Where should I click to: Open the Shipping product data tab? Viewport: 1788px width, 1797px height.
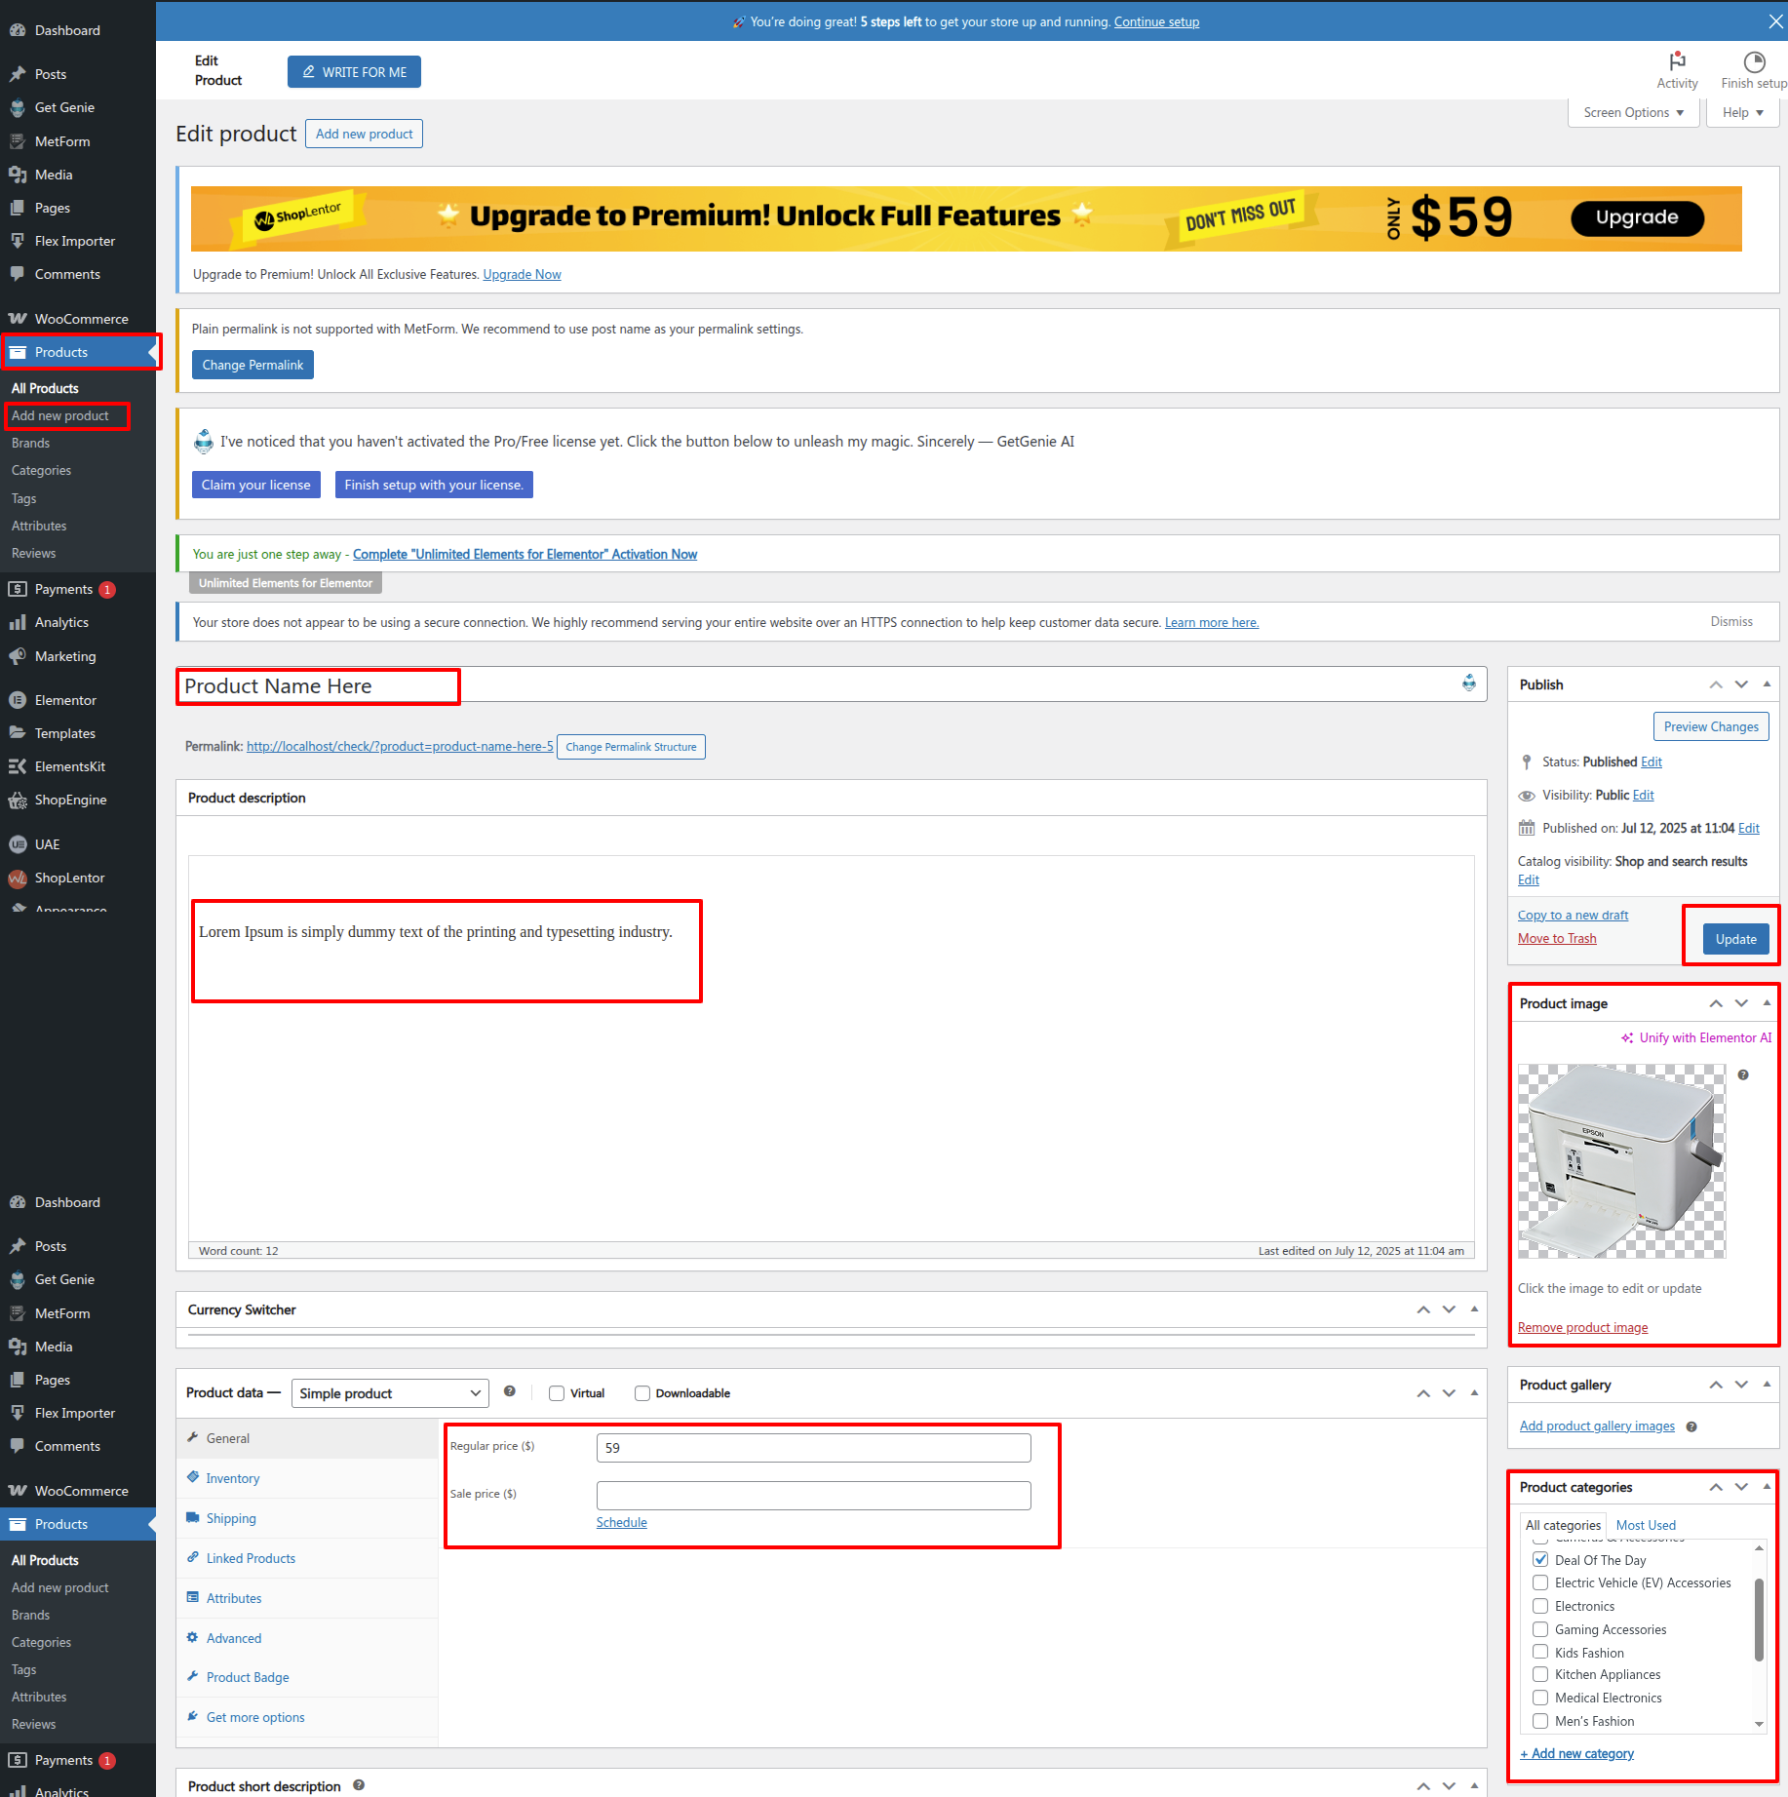[x=307, y=1518]
